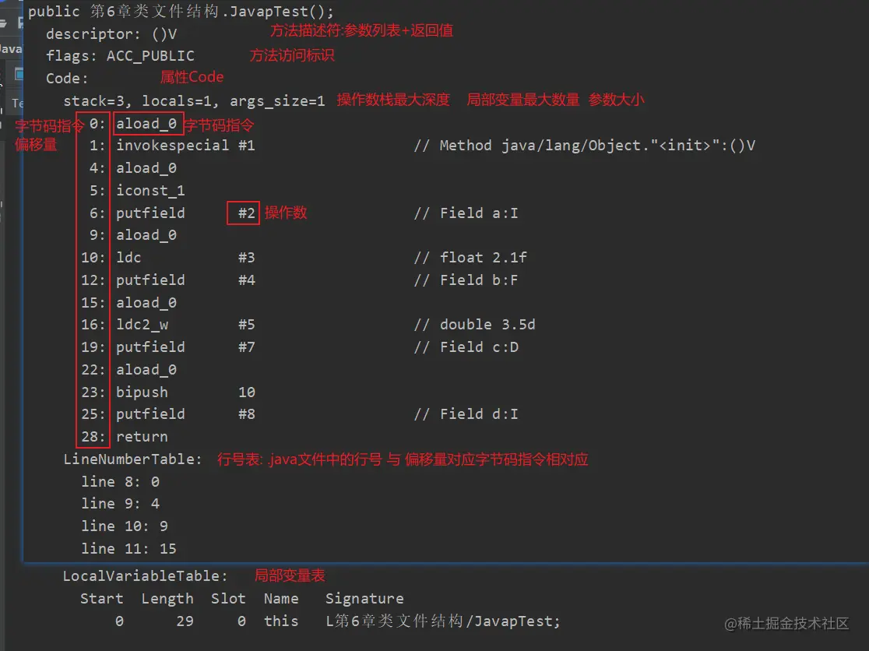Click the boxed aload_0 instruction at offset 0
869x651 pixels.
147,124
